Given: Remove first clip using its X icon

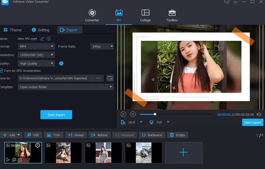Looking at the screenshot, I should point(38,145).
